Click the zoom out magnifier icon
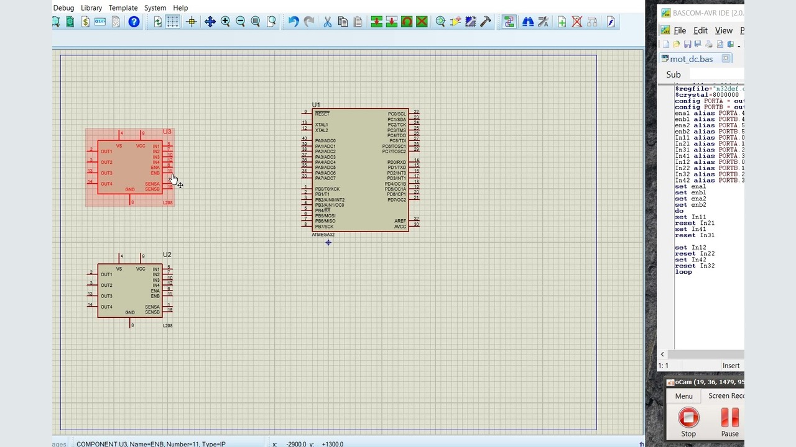796x447 pixels. tap(240, 22)
